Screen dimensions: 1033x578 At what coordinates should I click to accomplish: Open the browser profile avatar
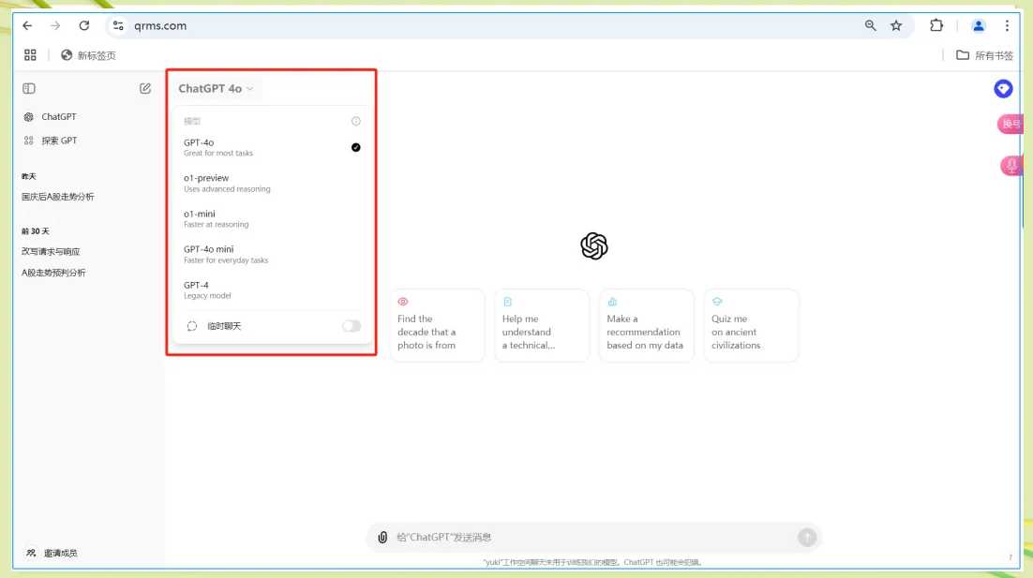(x=979, y=25)
